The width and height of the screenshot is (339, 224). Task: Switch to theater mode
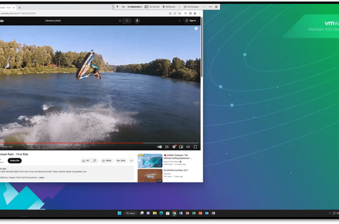188,147
